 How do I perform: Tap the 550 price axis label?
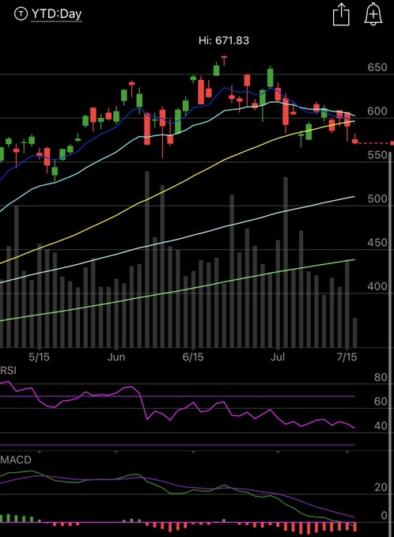[377, 155]
